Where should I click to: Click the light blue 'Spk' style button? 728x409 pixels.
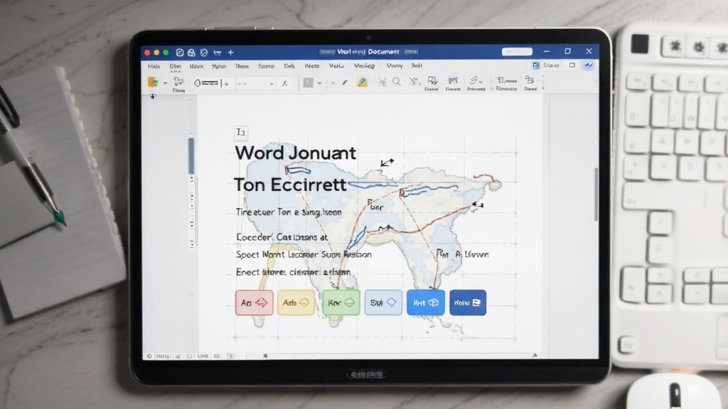tap(383, 302)
